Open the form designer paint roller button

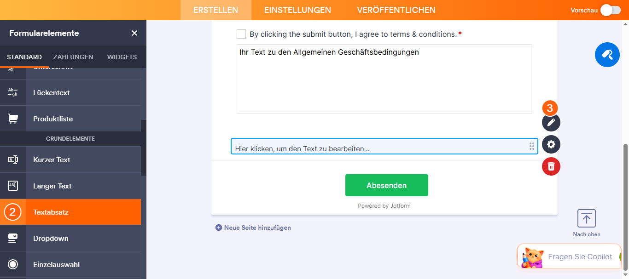coord(607,55)
